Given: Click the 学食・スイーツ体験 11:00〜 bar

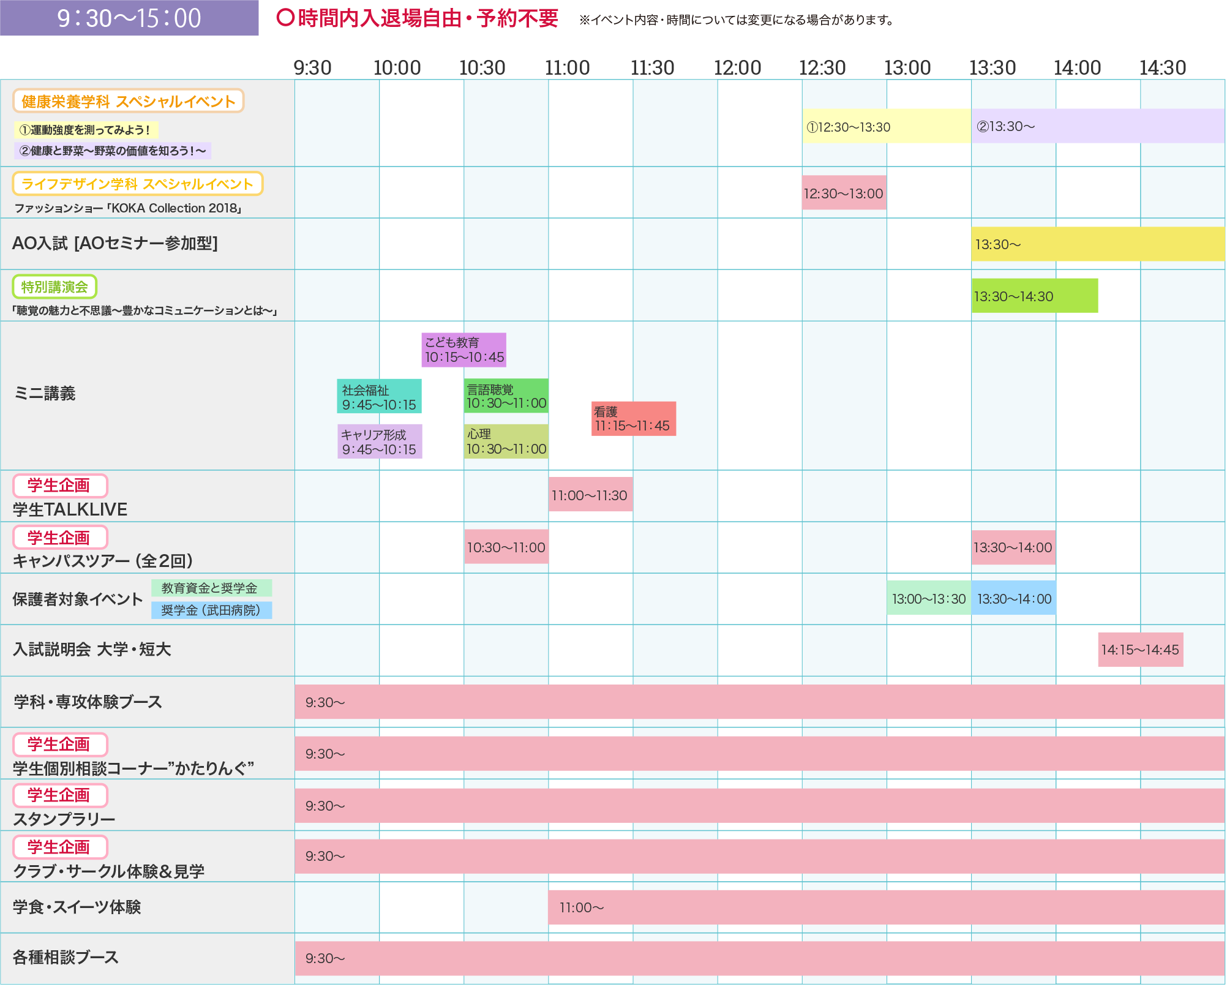Looking at the screenshot, I should click(x=885, y=907).
